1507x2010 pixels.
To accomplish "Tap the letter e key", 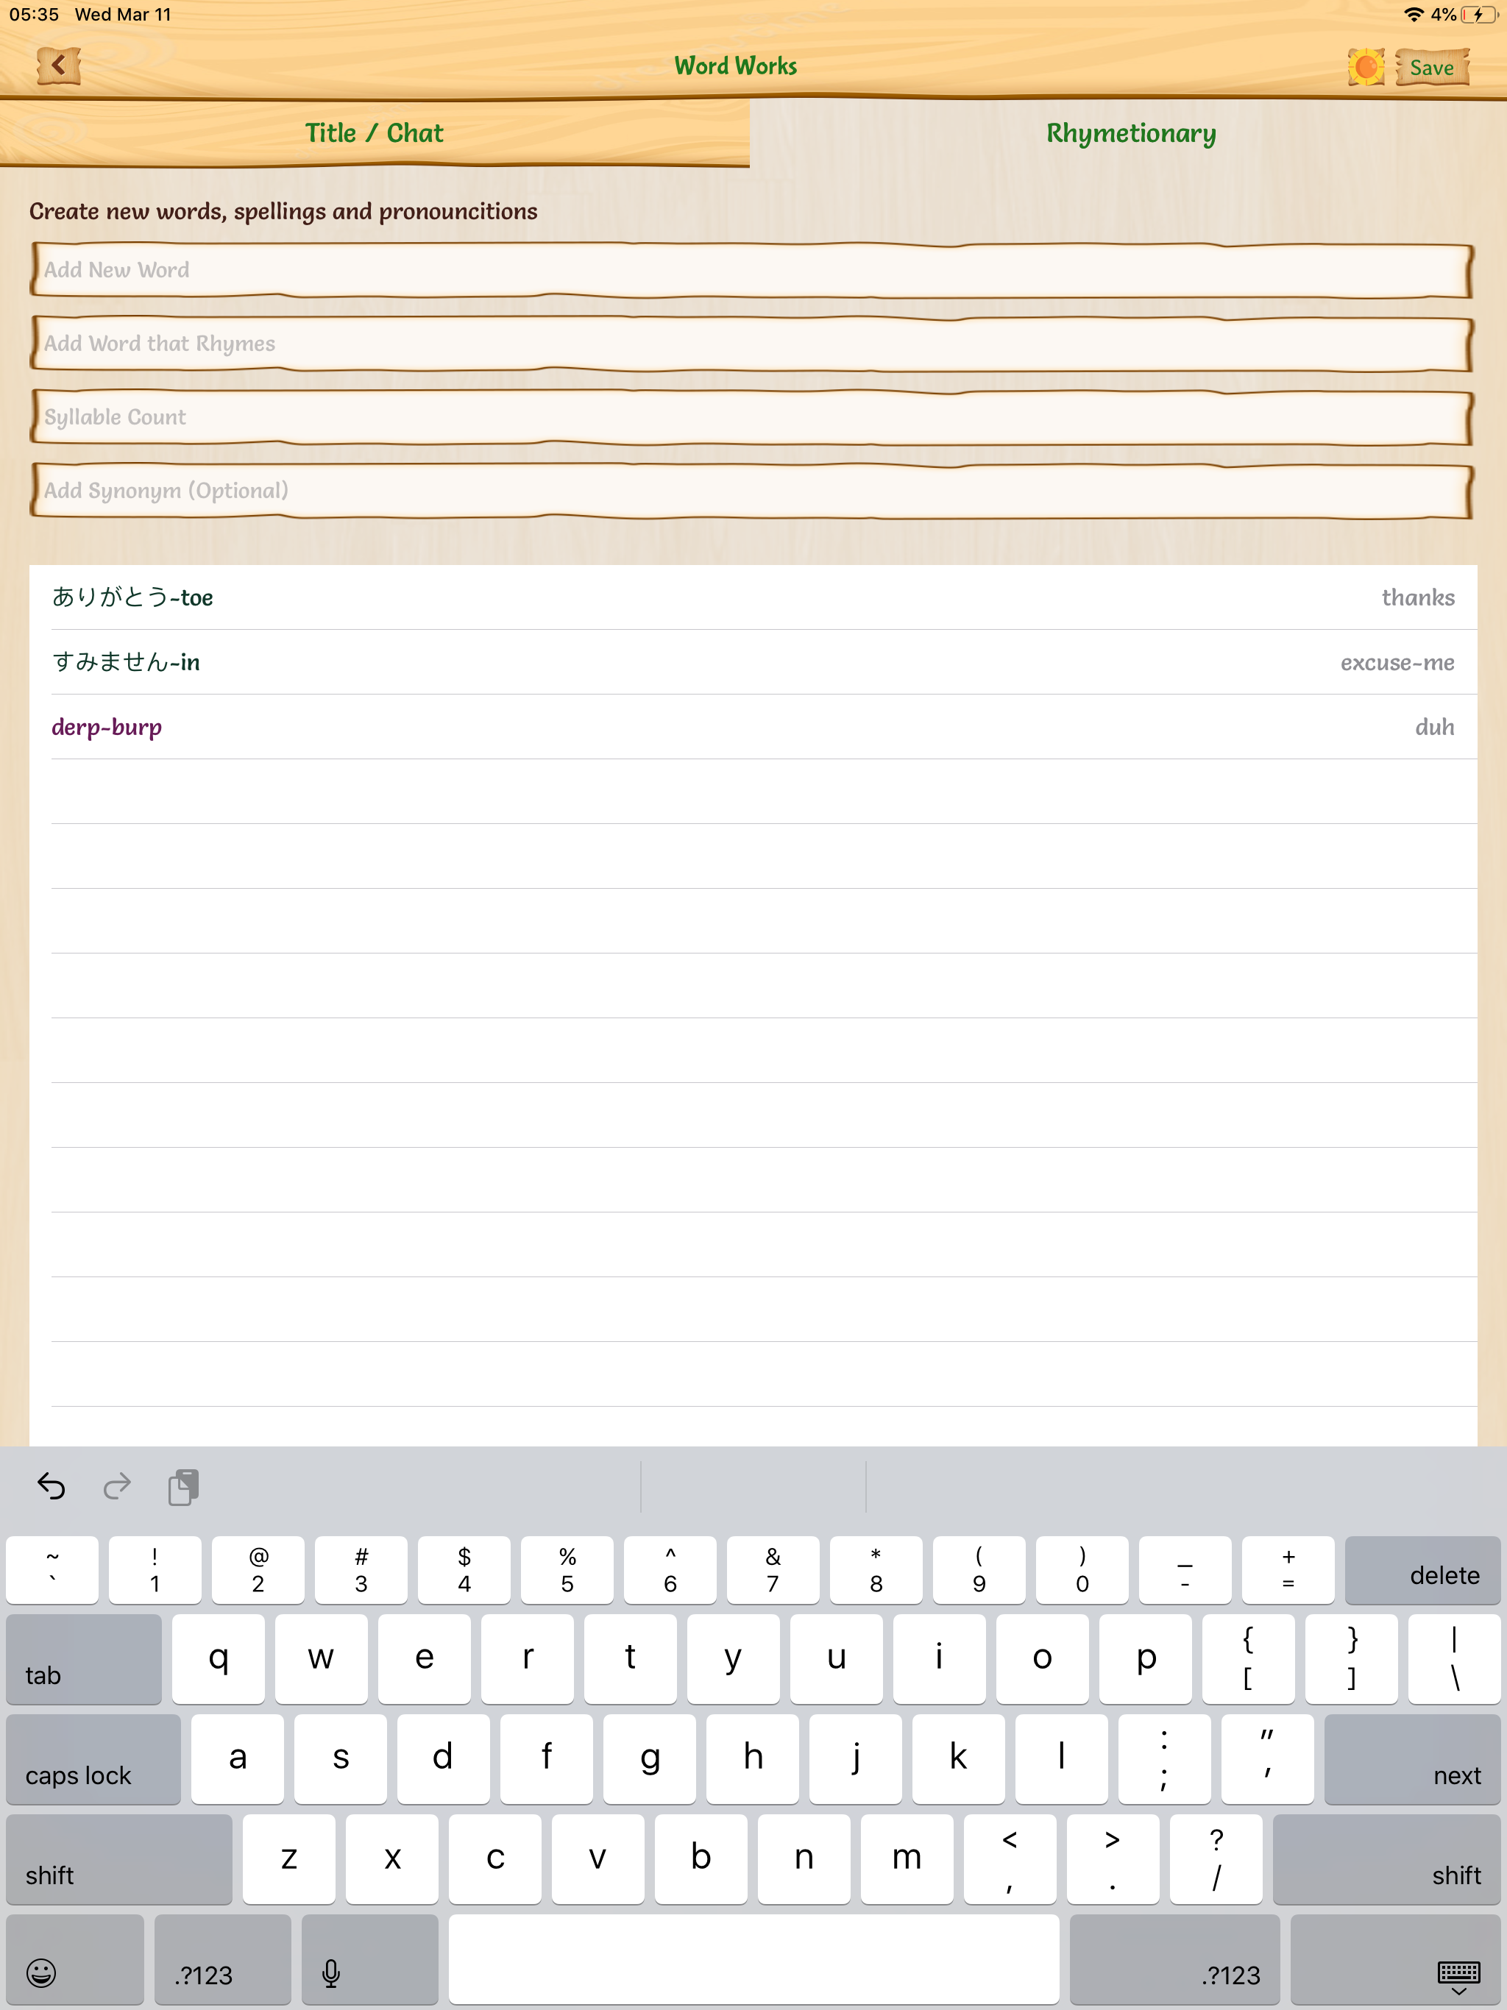I will (425, 1658).
